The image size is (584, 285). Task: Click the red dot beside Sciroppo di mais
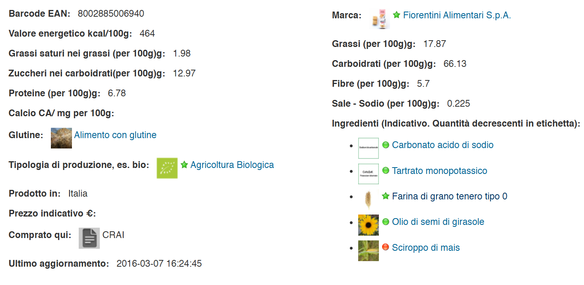(x=385, y=247)
